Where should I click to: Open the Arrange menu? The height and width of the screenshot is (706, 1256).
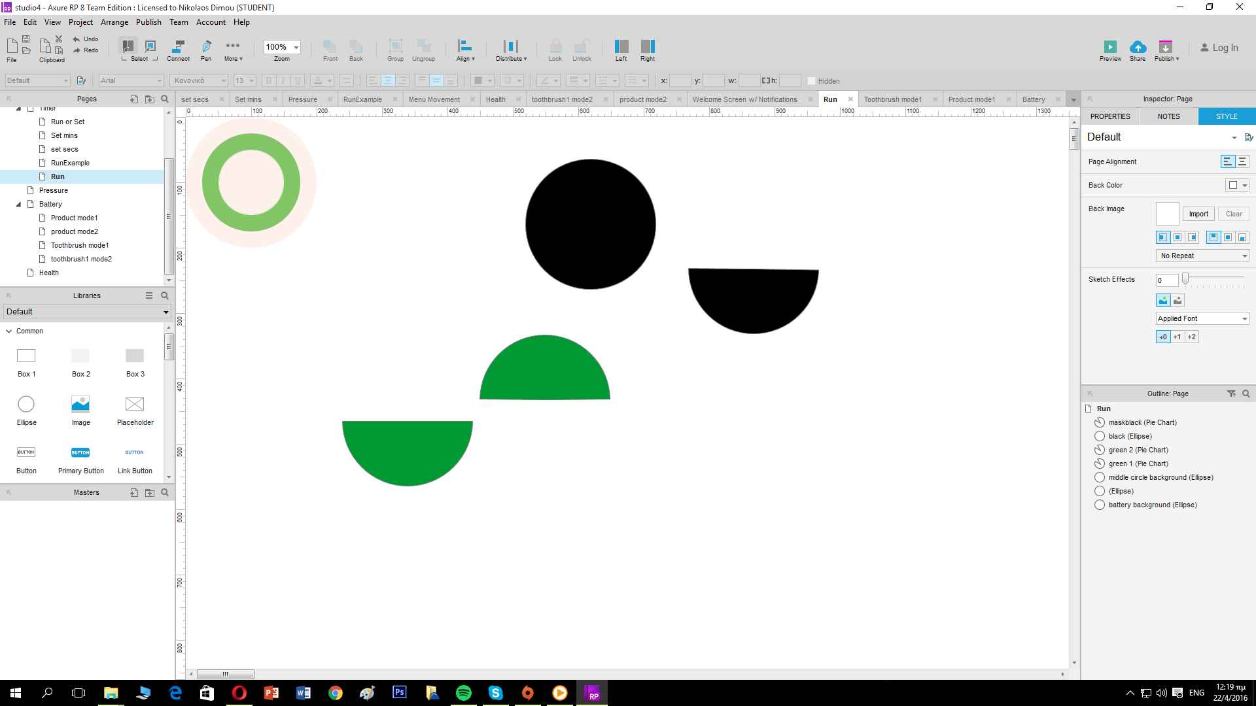point(114,22)
